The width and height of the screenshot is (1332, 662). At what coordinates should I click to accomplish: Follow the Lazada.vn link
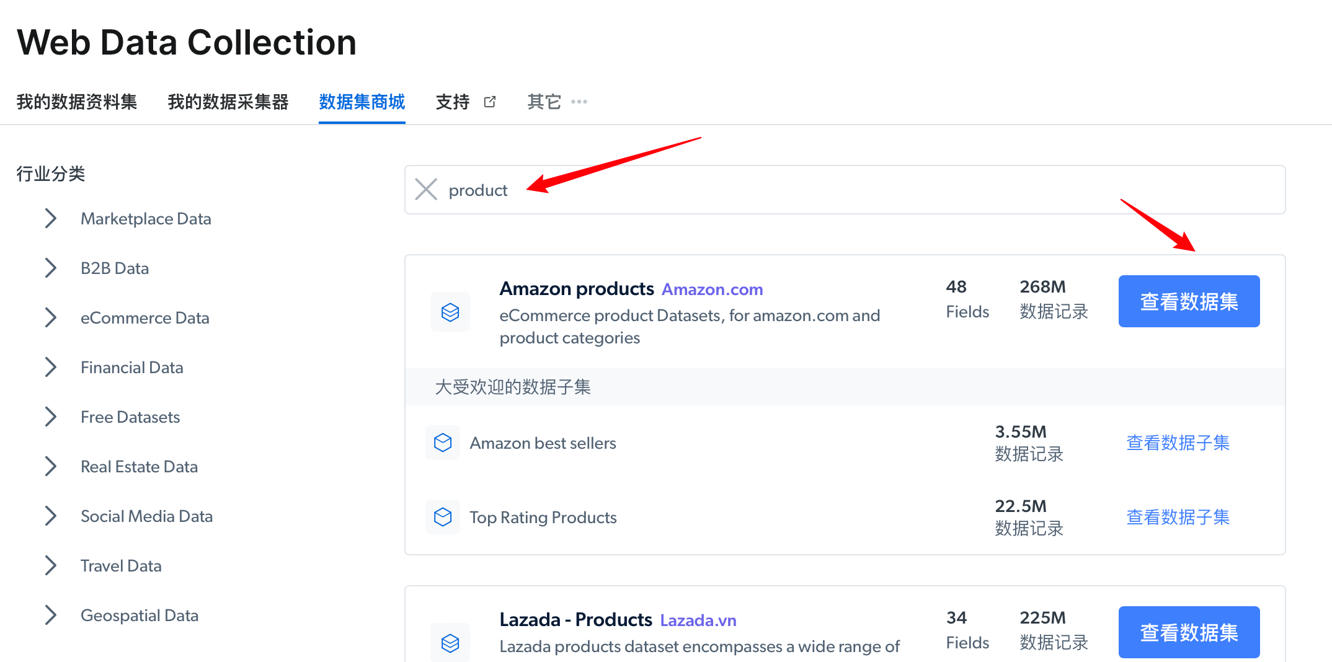698,620
